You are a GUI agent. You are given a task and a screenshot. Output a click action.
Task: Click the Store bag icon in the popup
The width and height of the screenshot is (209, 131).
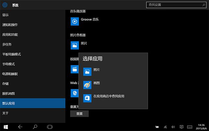[x=87, y=98]
